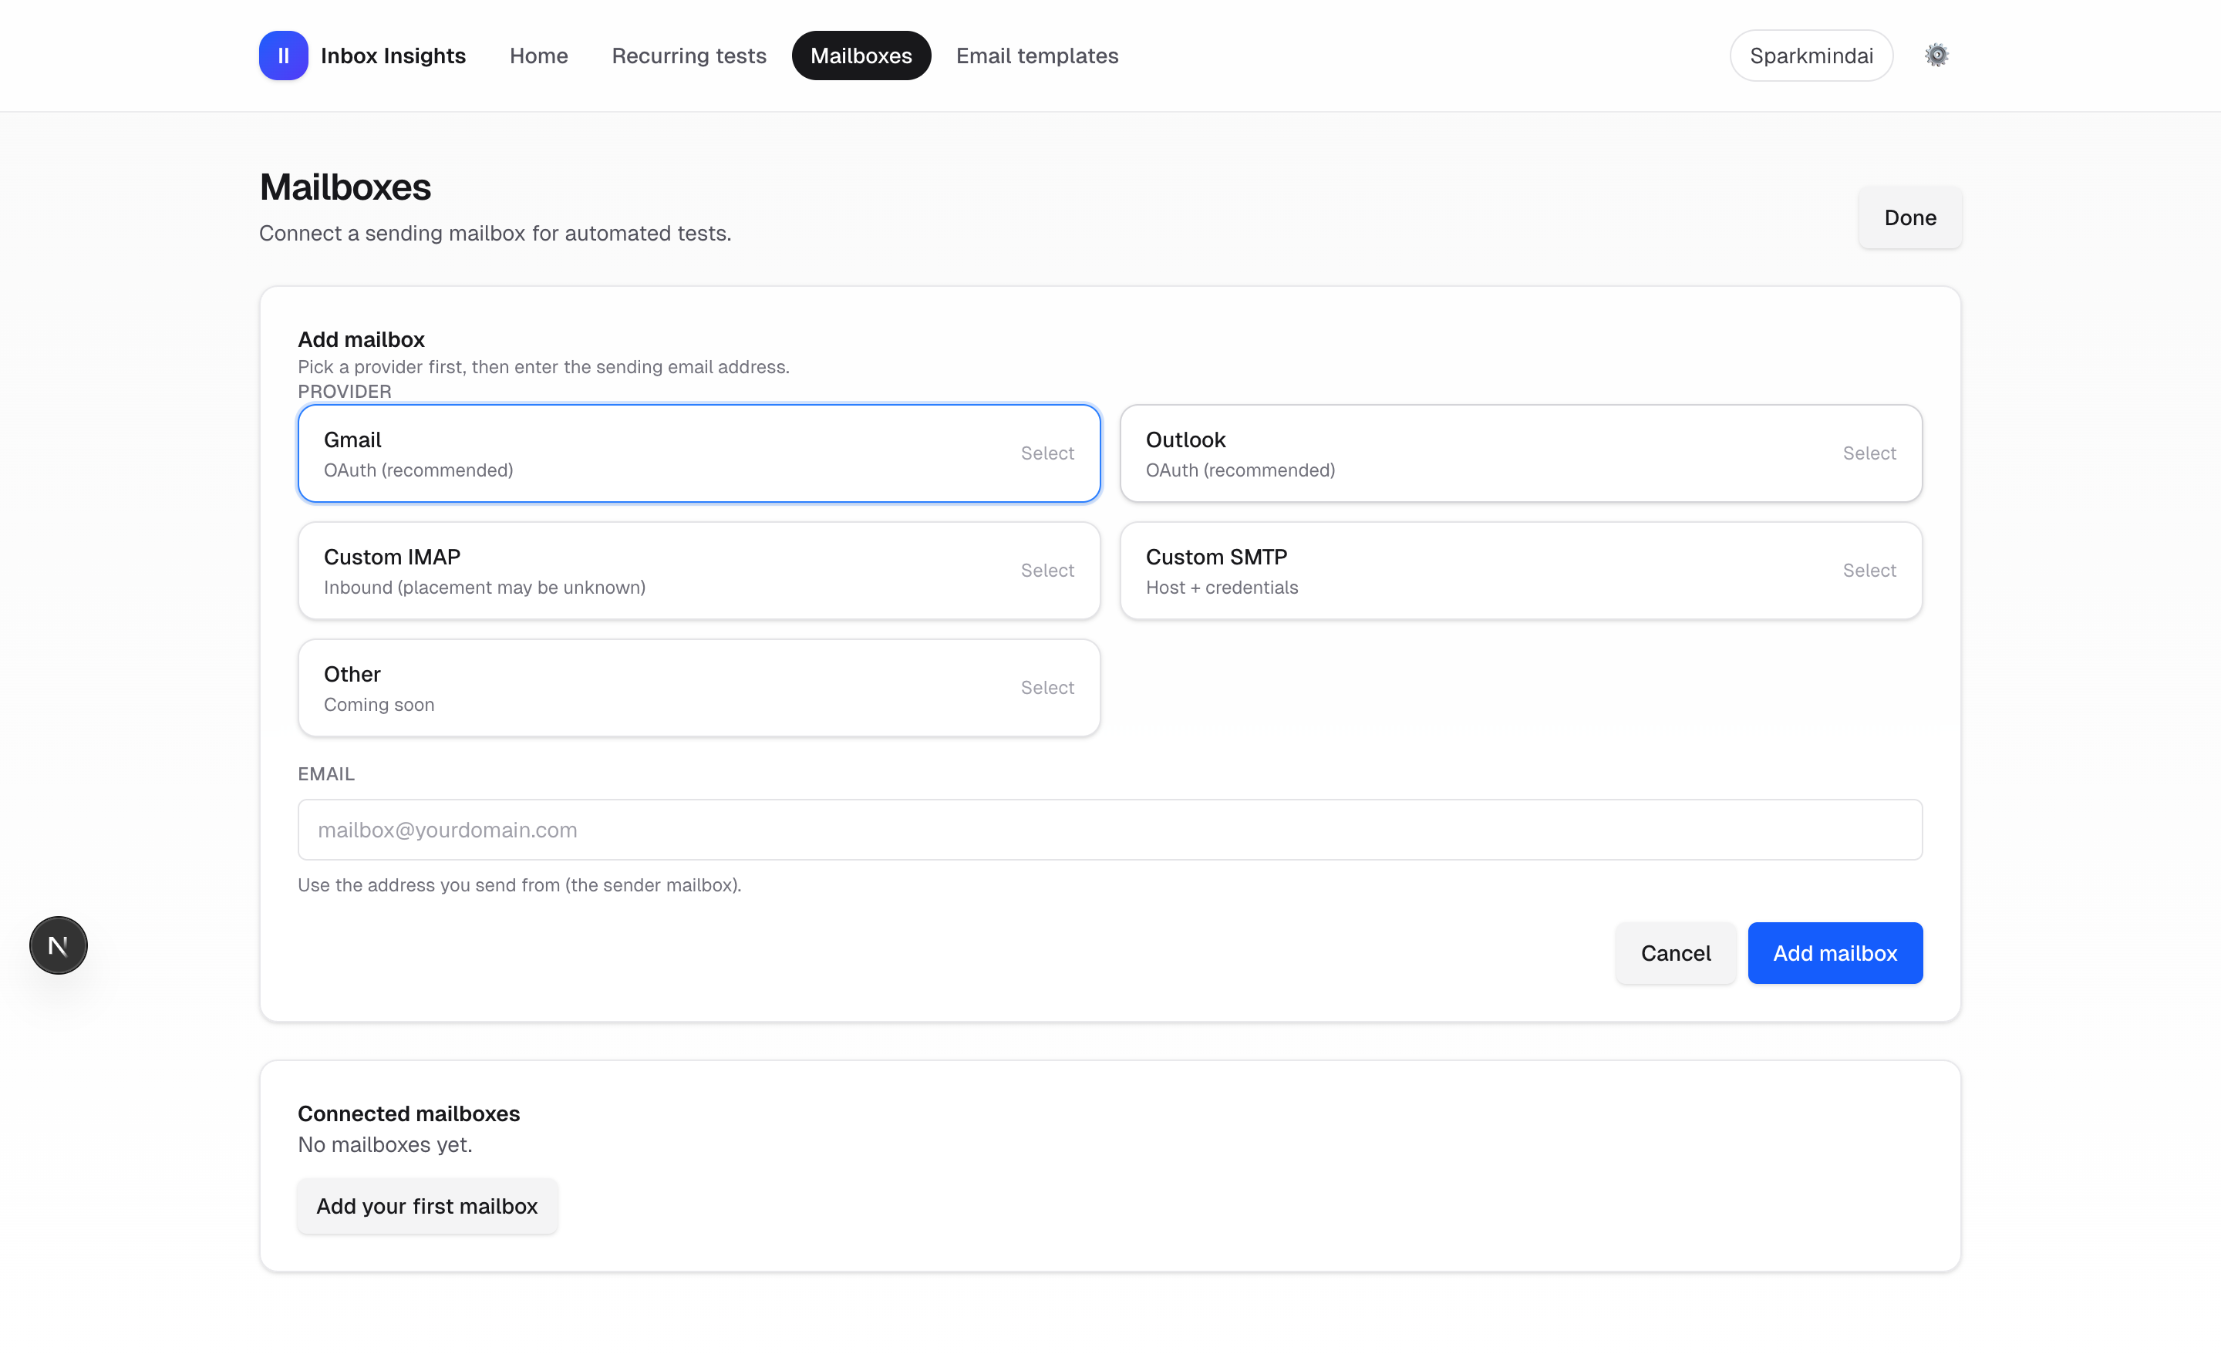The height and width of the screenshot is (1371, 2221).
Task: Click Add your first mailbox
Action: click(427, 1206)
